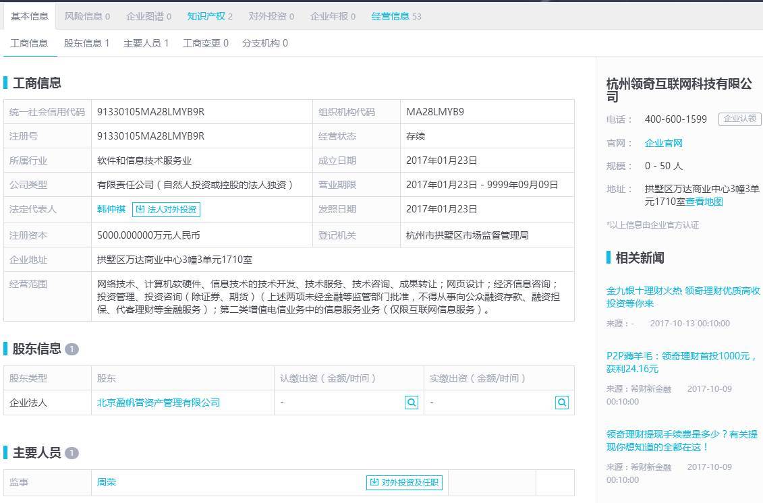The width and height of the screenshot is (763, 503).
Task: Visit the 企业官网 website link
Action: point(664,143)
